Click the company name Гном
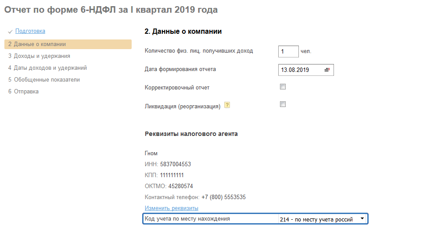 click(x=151, y=153)
